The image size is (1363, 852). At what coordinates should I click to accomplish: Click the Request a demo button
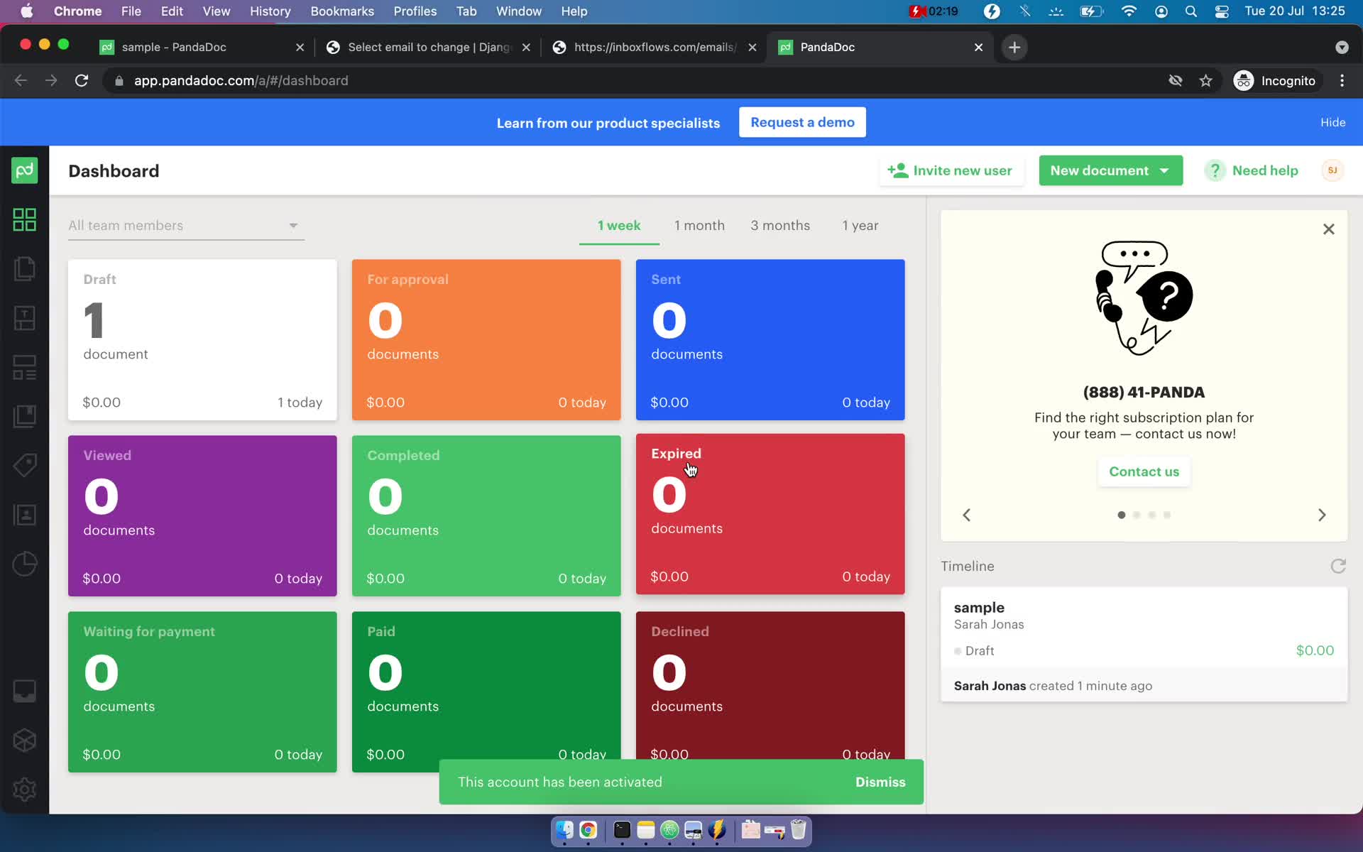(802, 122)
